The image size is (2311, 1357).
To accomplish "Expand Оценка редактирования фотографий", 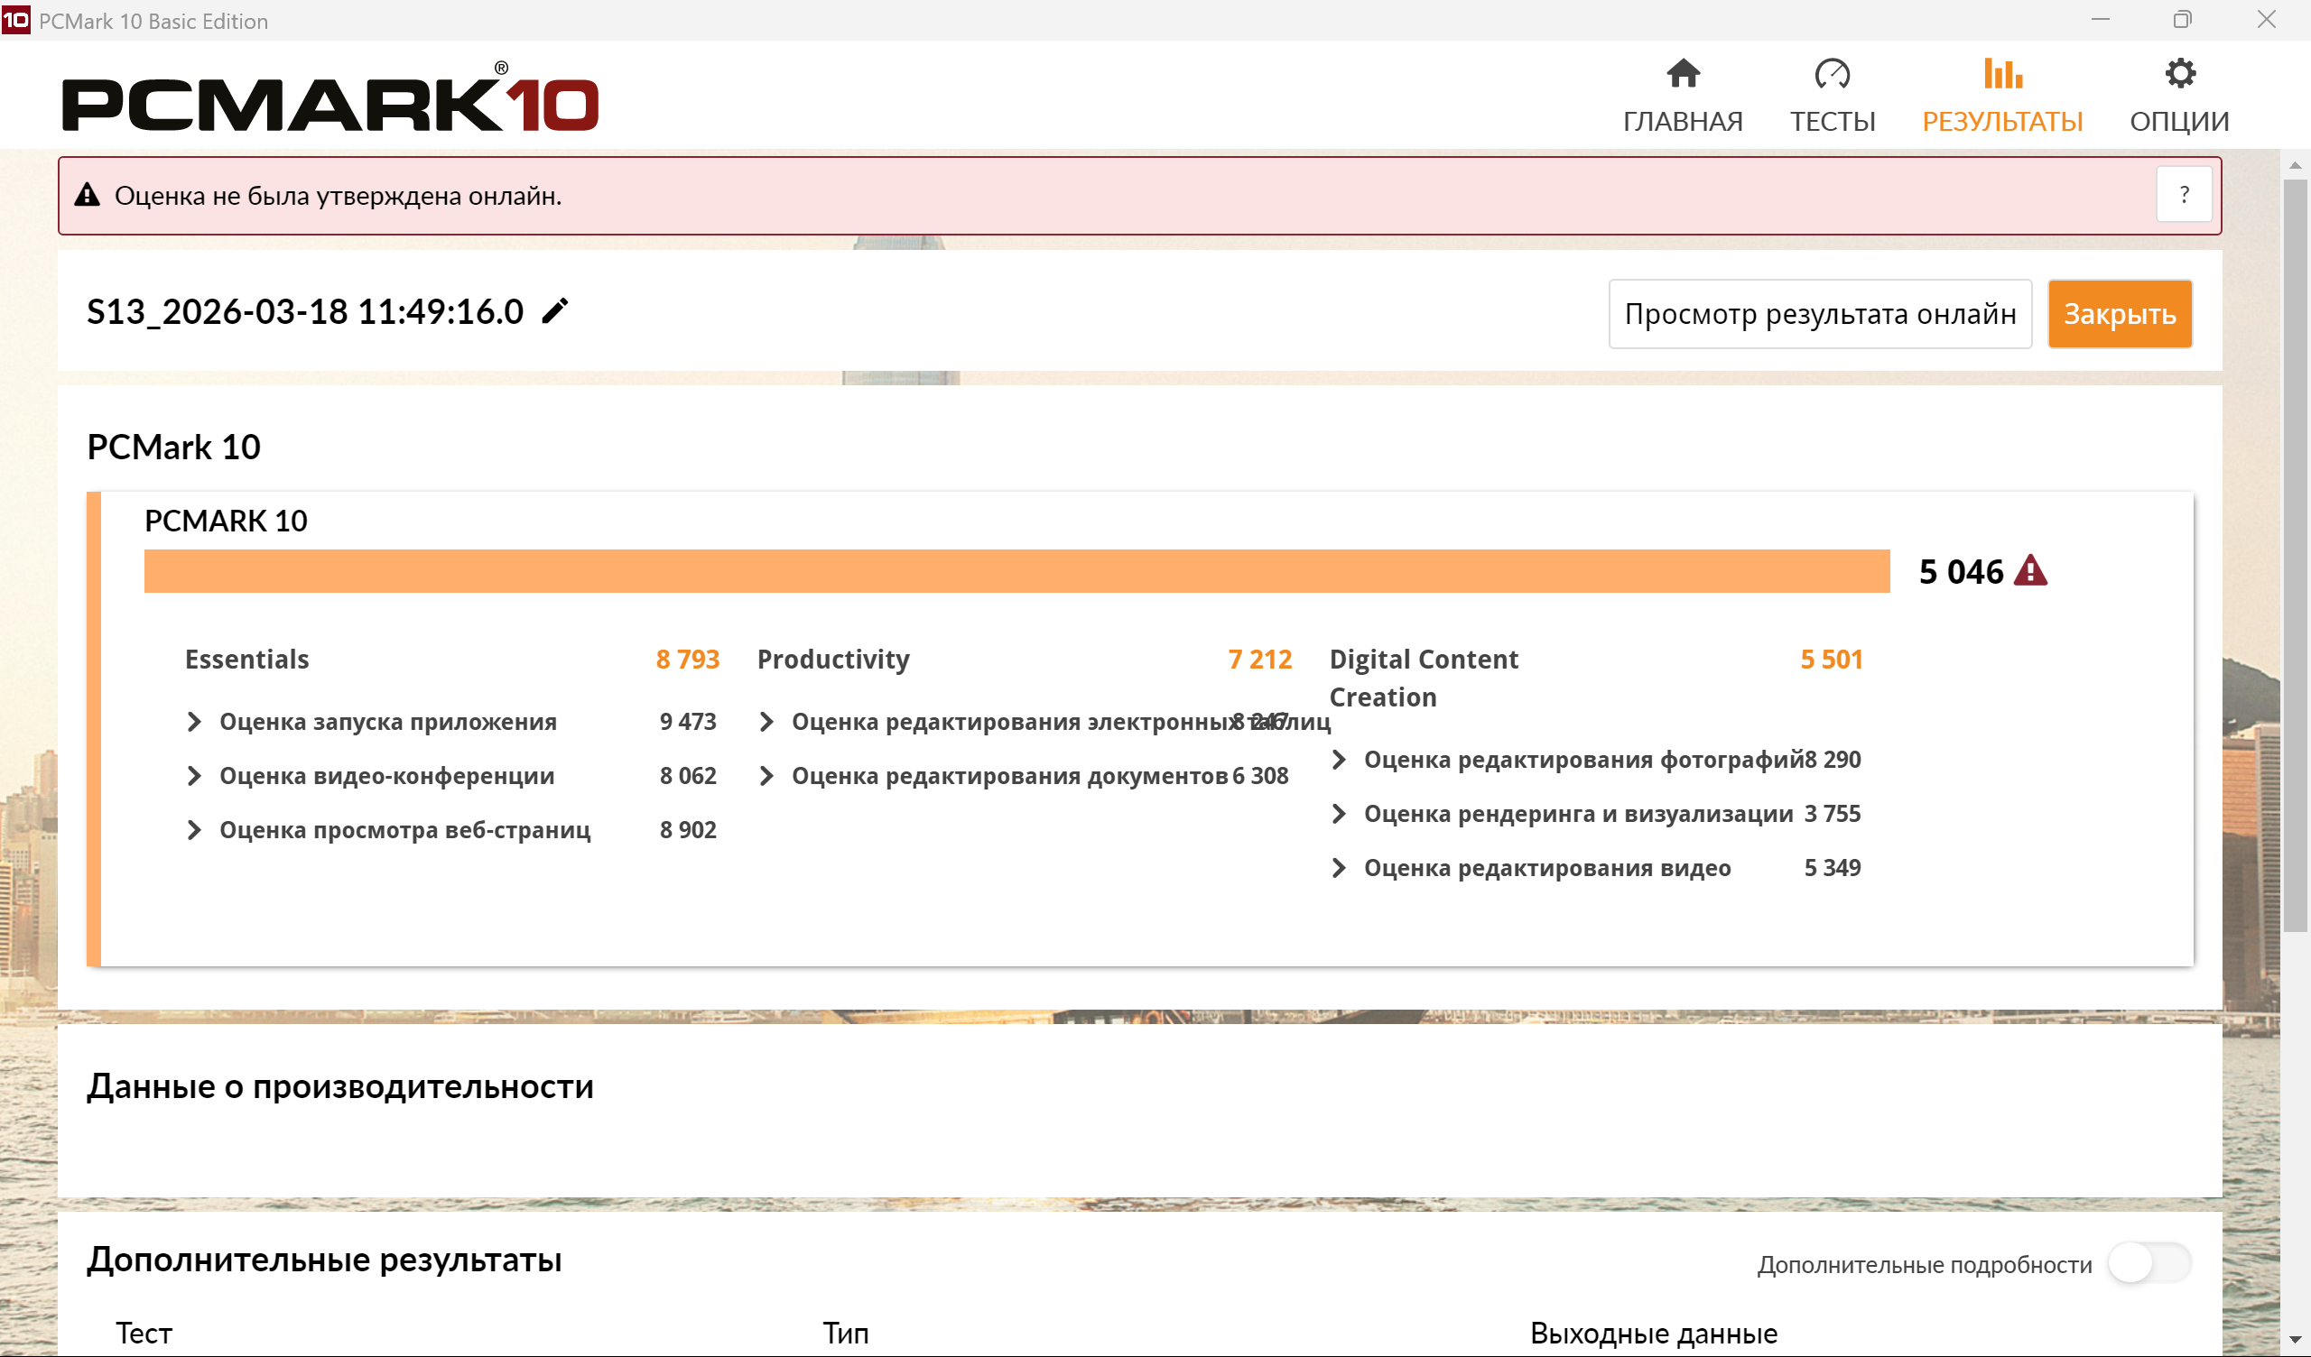I will 1339,759.
